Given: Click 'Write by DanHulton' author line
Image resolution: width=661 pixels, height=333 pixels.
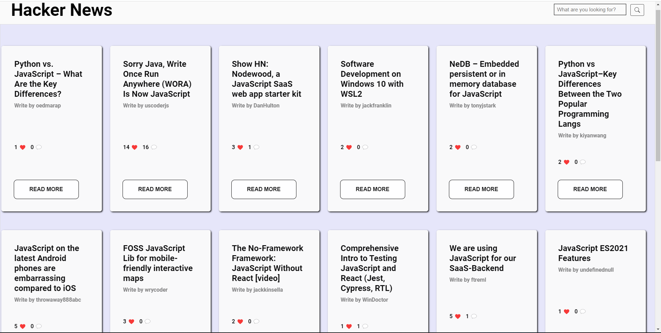Looking at the screenshot, I should [x=255, y=106].
